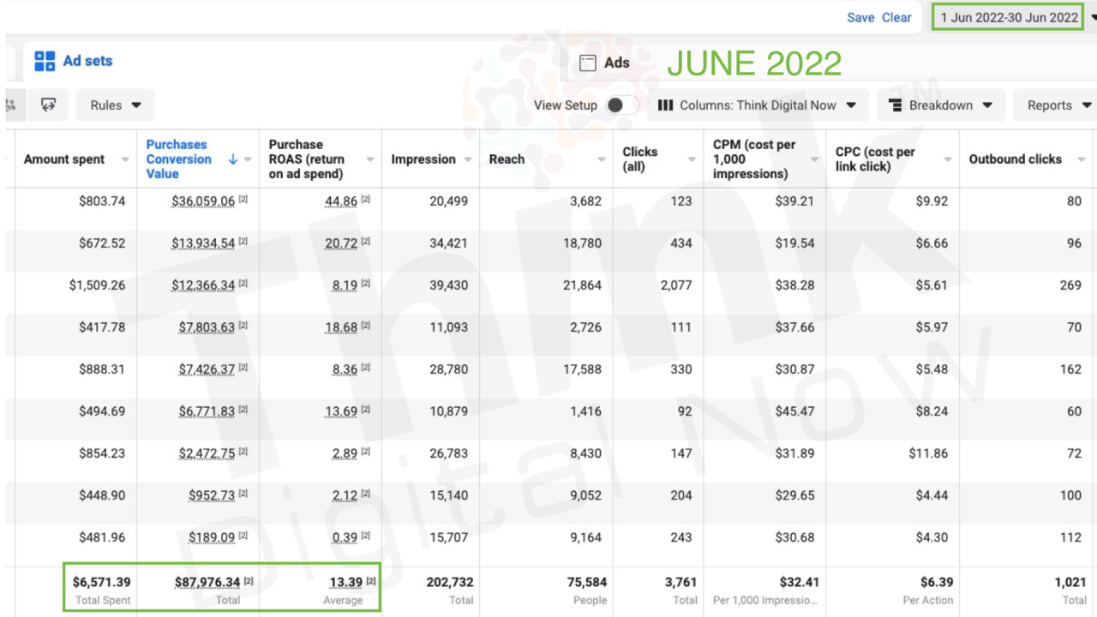
Task: Open CPM column header dropdown arrow
Action: click(x=814, y=159)
